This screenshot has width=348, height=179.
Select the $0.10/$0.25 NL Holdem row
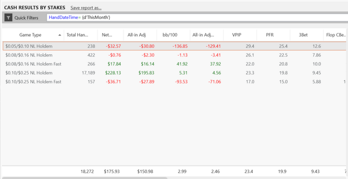(x=175, y=73)
